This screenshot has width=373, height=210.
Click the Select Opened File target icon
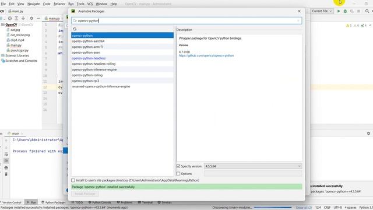tap(10, 18)
